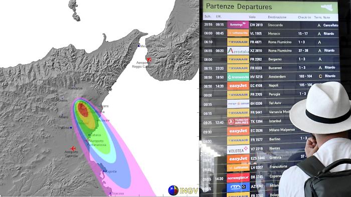351x197 pixels.
Task: Click the Lufthansa City logo for VL 1905
Action: [x=238, y=34]
